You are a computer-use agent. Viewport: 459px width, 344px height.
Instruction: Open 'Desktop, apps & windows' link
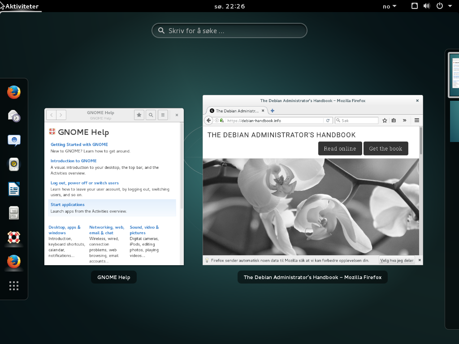[x=65, y=230]
